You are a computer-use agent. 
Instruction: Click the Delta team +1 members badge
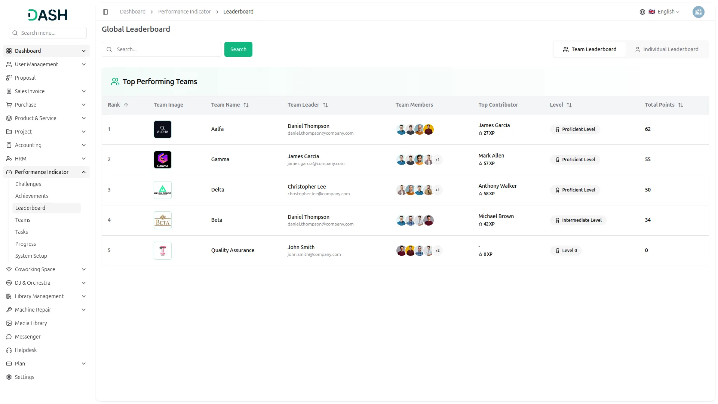tap(438, 190)
